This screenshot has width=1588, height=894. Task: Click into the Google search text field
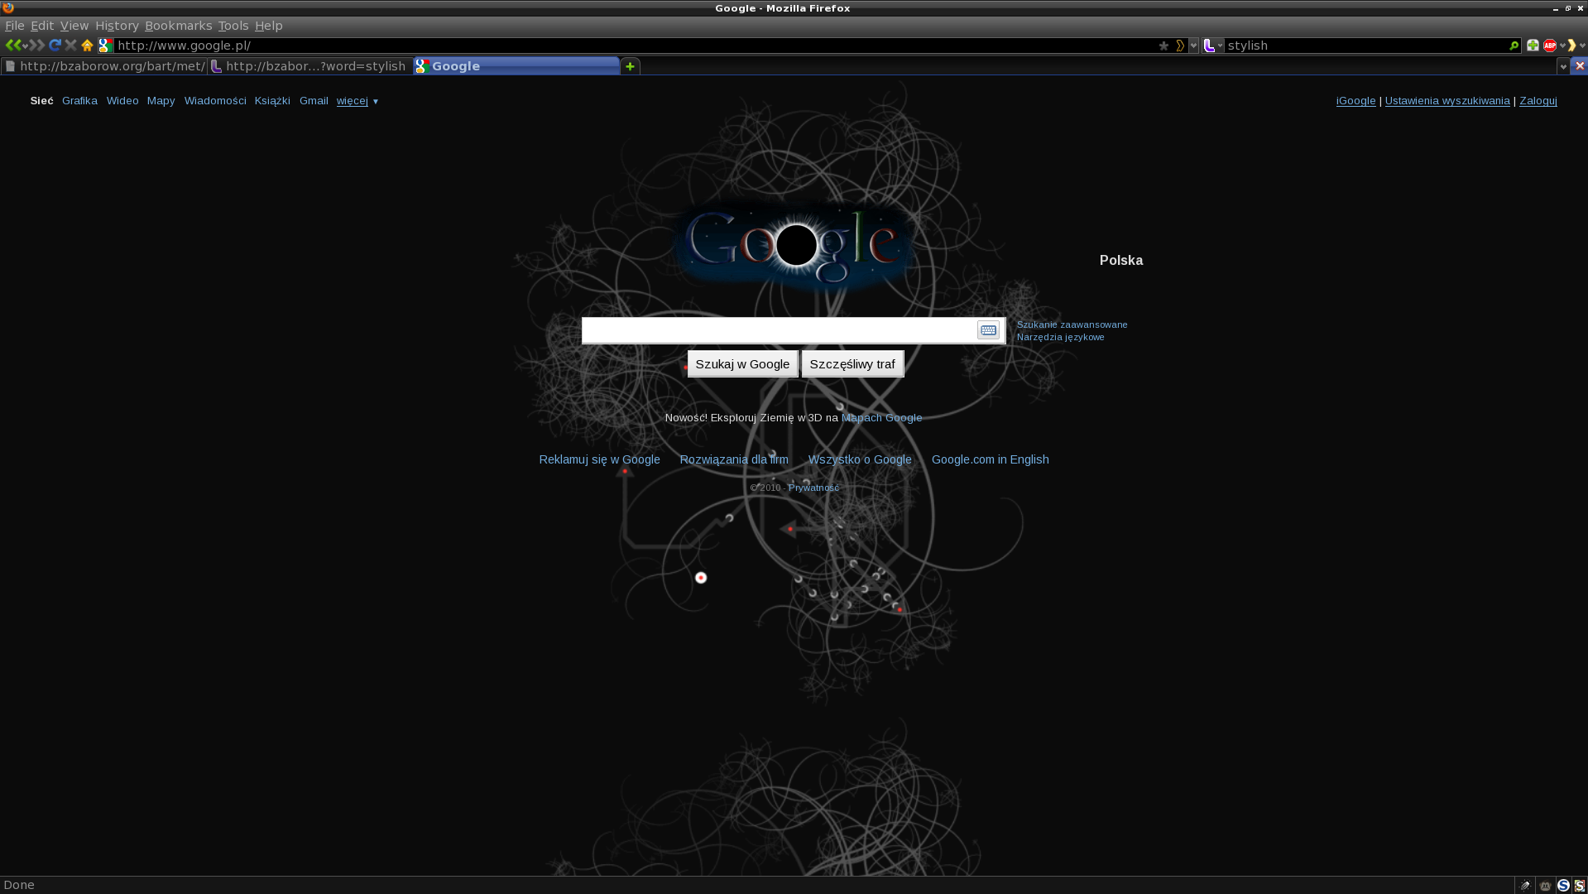pyautogui.click(x=778, y=330)
